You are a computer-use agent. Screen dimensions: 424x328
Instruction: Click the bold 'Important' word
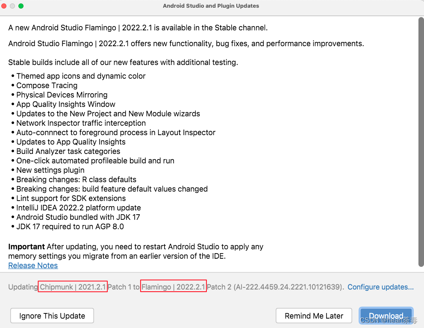point(26,247)
